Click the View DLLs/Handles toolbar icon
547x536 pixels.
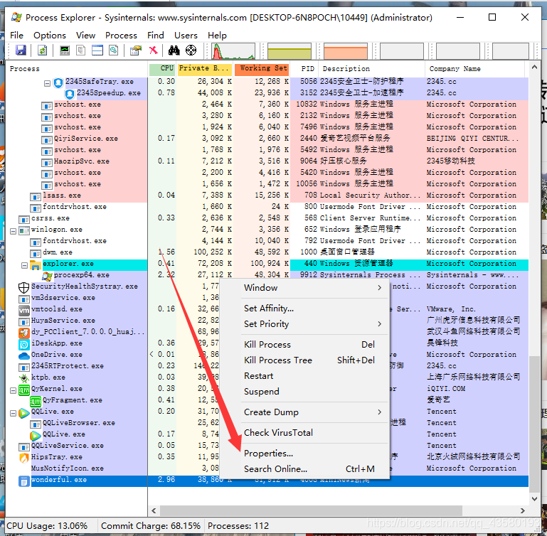[x=113, y=50]
